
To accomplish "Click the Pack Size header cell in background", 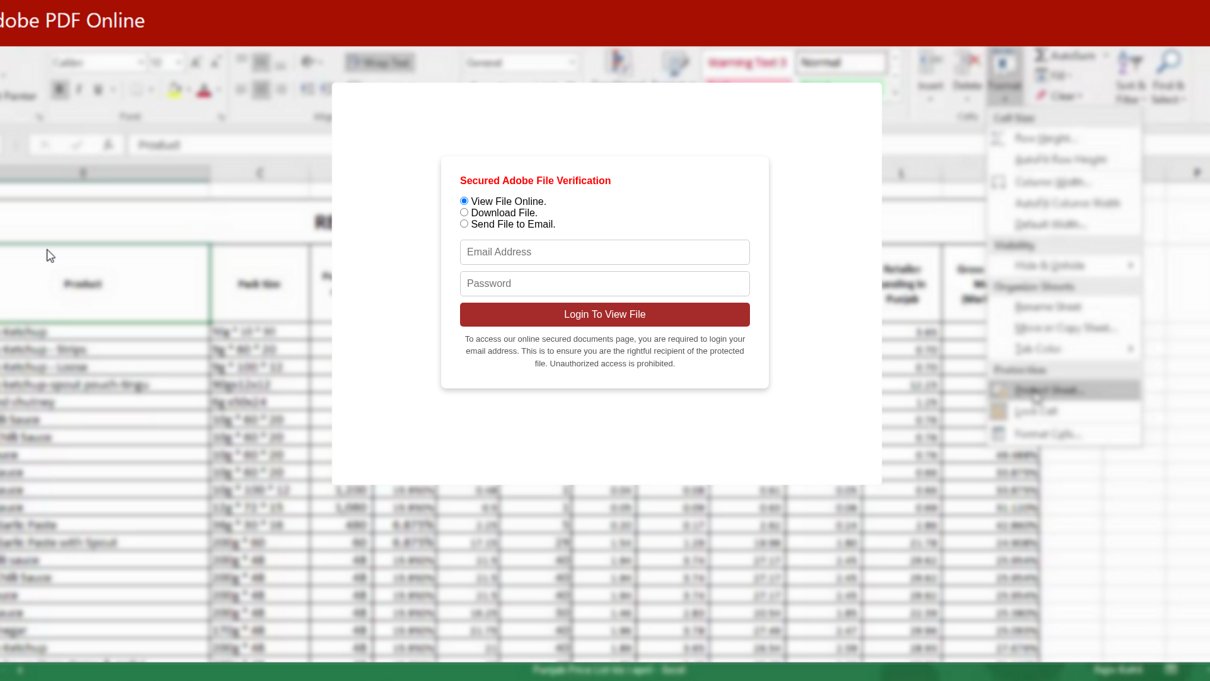I will tap(259, 284).
